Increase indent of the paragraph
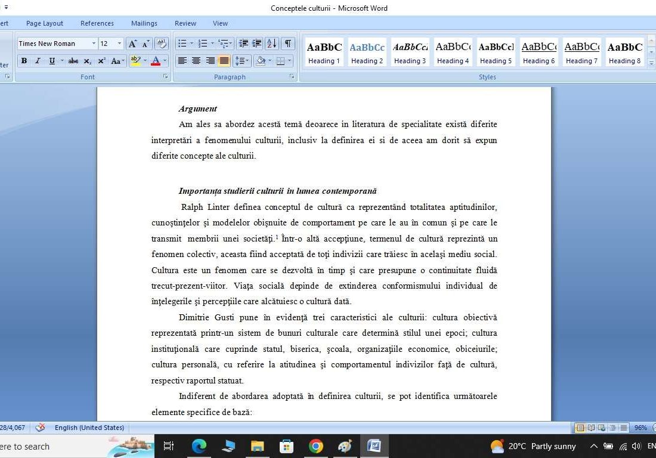The width and height of the screenshot is (656, 458). tap(257, 44)
